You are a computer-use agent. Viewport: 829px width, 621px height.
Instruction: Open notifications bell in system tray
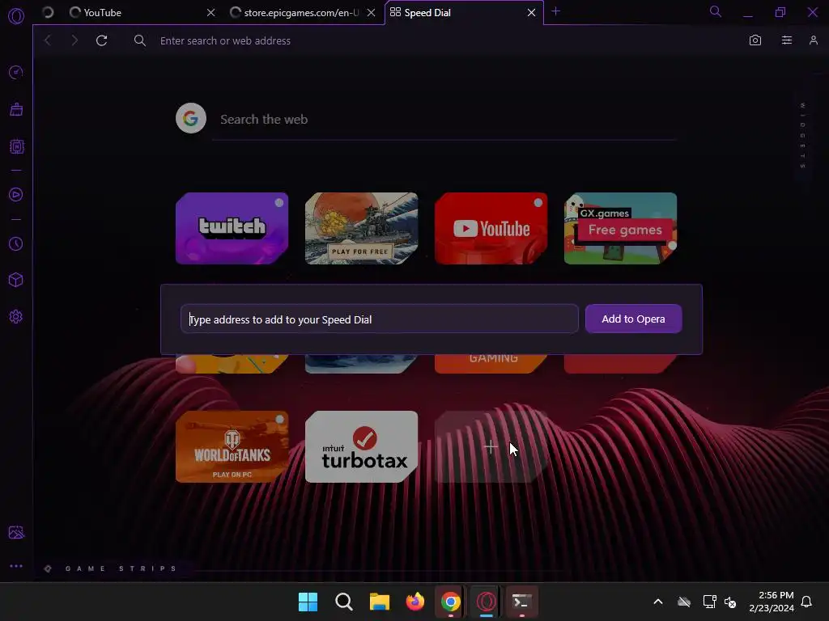pos(806,602)
